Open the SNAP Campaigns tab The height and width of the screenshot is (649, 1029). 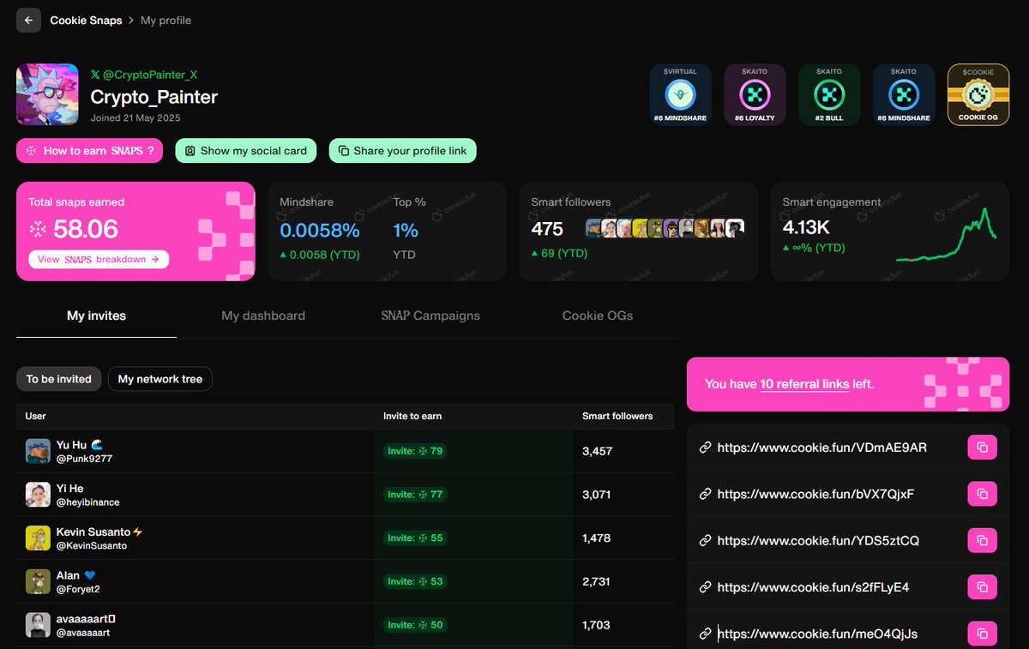(x=430, y=315)
